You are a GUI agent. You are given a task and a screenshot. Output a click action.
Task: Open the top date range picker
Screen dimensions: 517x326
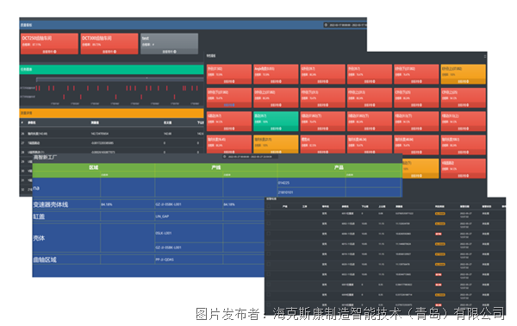pyautogui.click(x=345, y=25)
